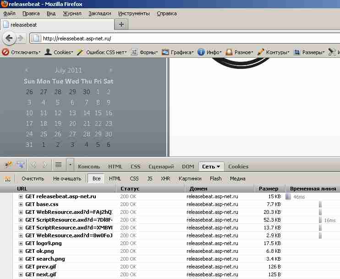Open the Инструменты menu
340x279 pixels.
point(134,13)
